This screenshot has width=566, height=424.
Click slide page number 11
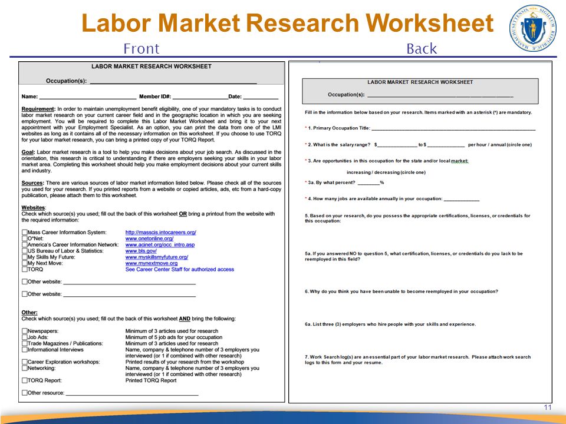[548, 408]
